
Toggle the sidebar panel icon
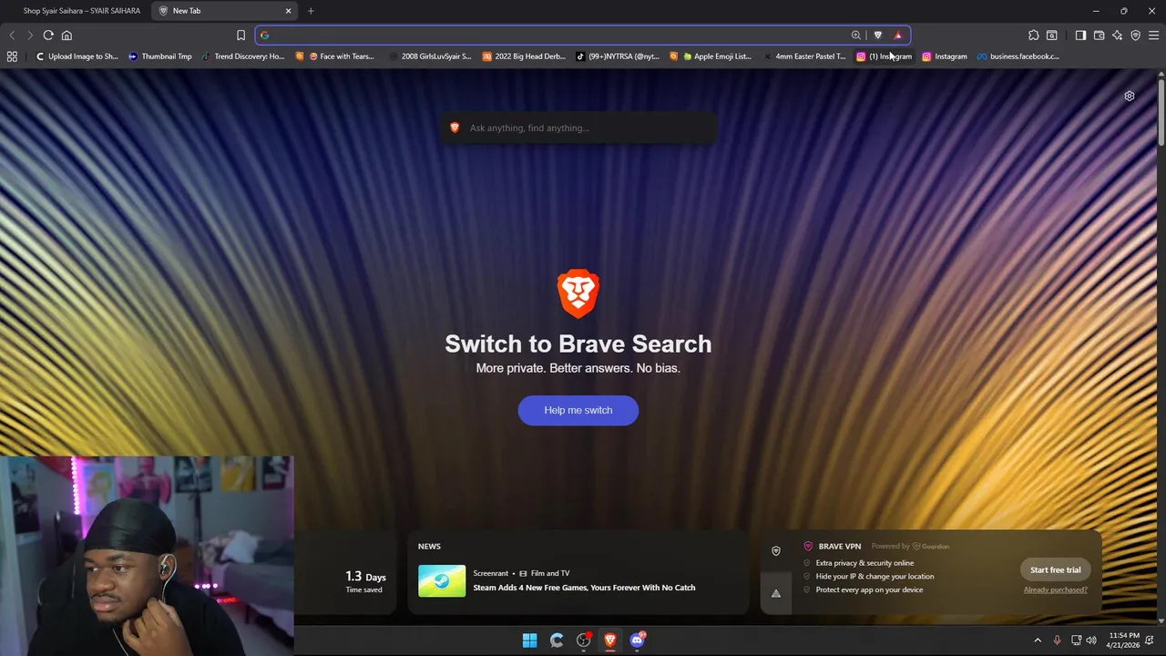pos(1080,36)
